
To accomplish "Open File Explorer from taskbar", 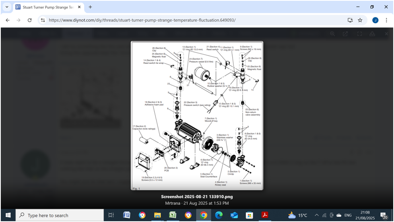I will 157,215.
